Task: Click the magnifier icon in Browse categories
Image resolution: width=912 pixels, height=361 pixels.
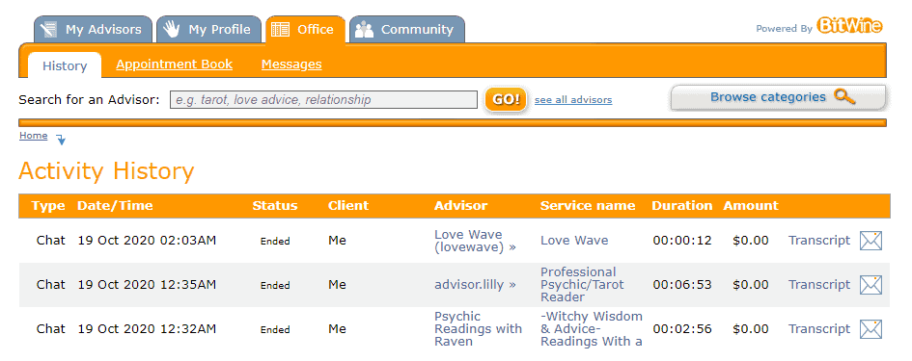Action: pyautogui.click(x=844, y=97)
